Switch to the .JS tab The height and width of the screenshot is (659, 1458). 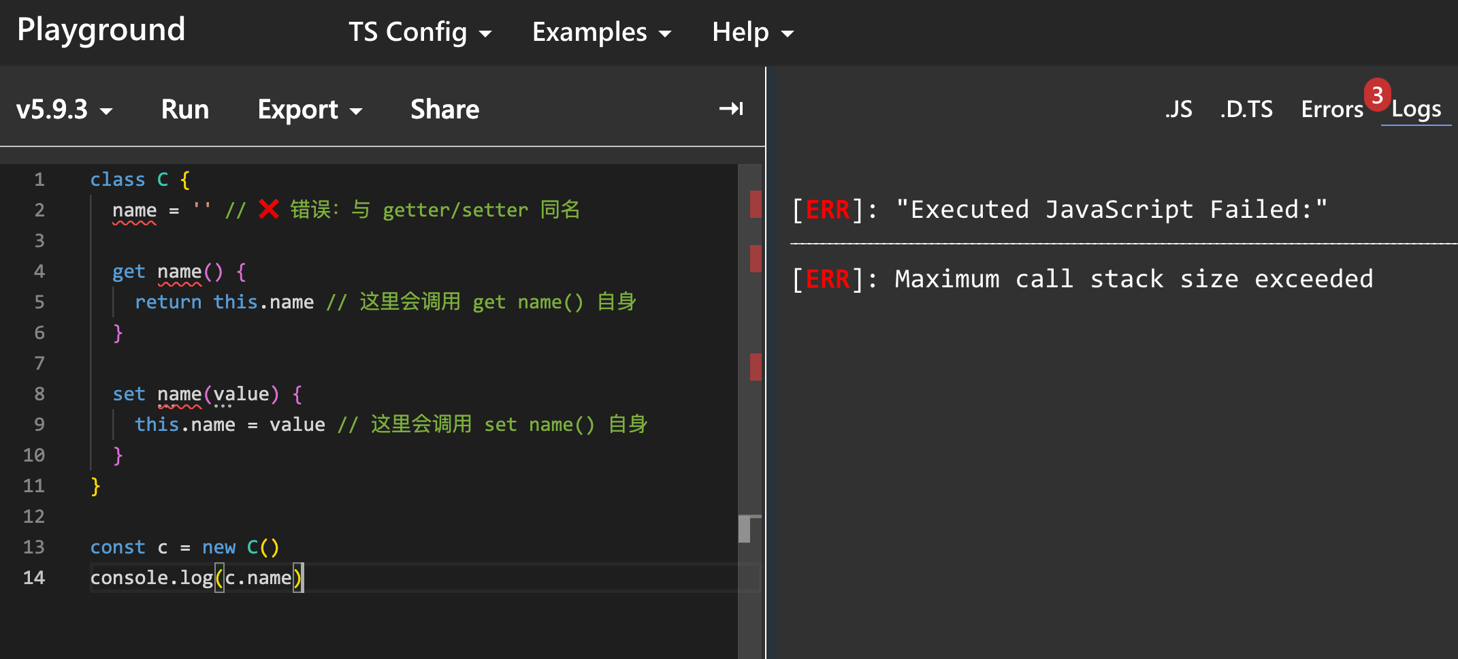click(1178, 110)
